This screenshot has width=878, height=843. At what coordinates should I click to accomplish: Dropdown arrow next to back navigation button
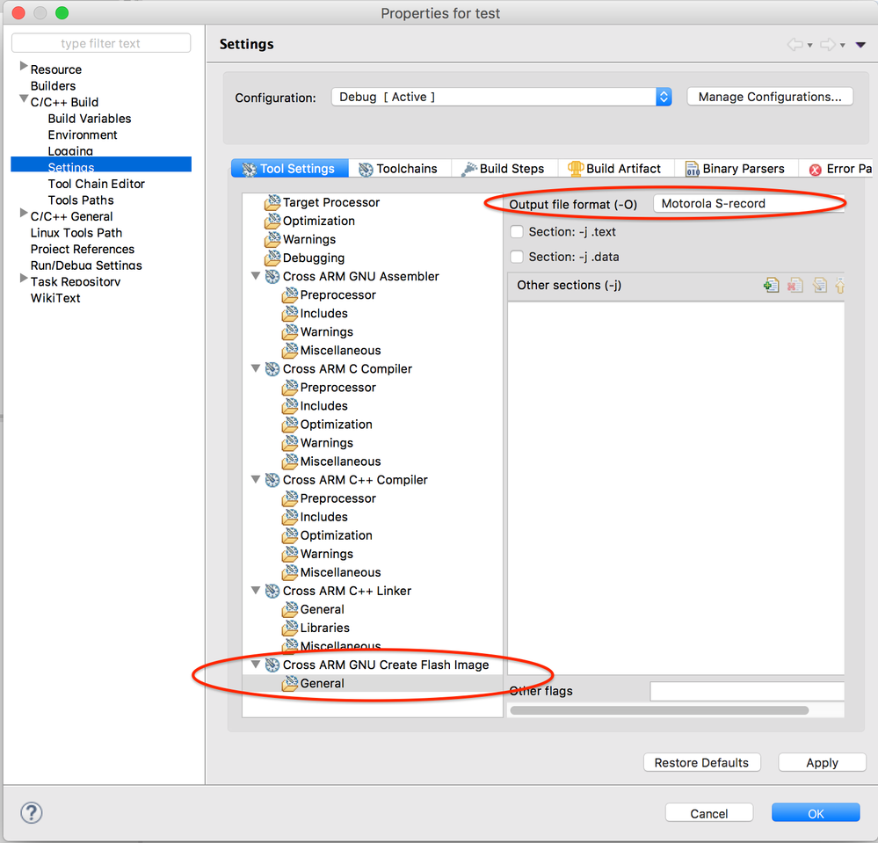[x=809, y=46]
